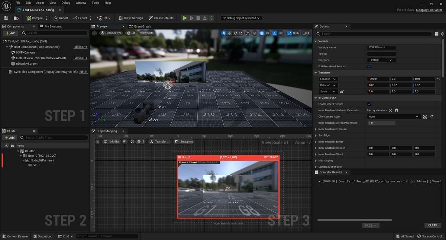This screenshot has height=240, width=446.
Task: Open the Window menu
Action: click(x=81, y=3)
